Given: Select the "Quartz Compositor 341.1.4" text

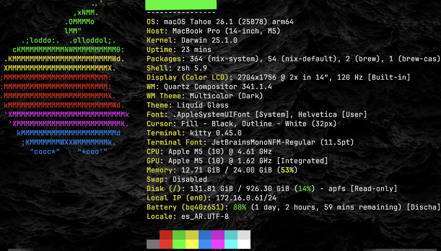Looking at the screenshot, I should 218,87.
